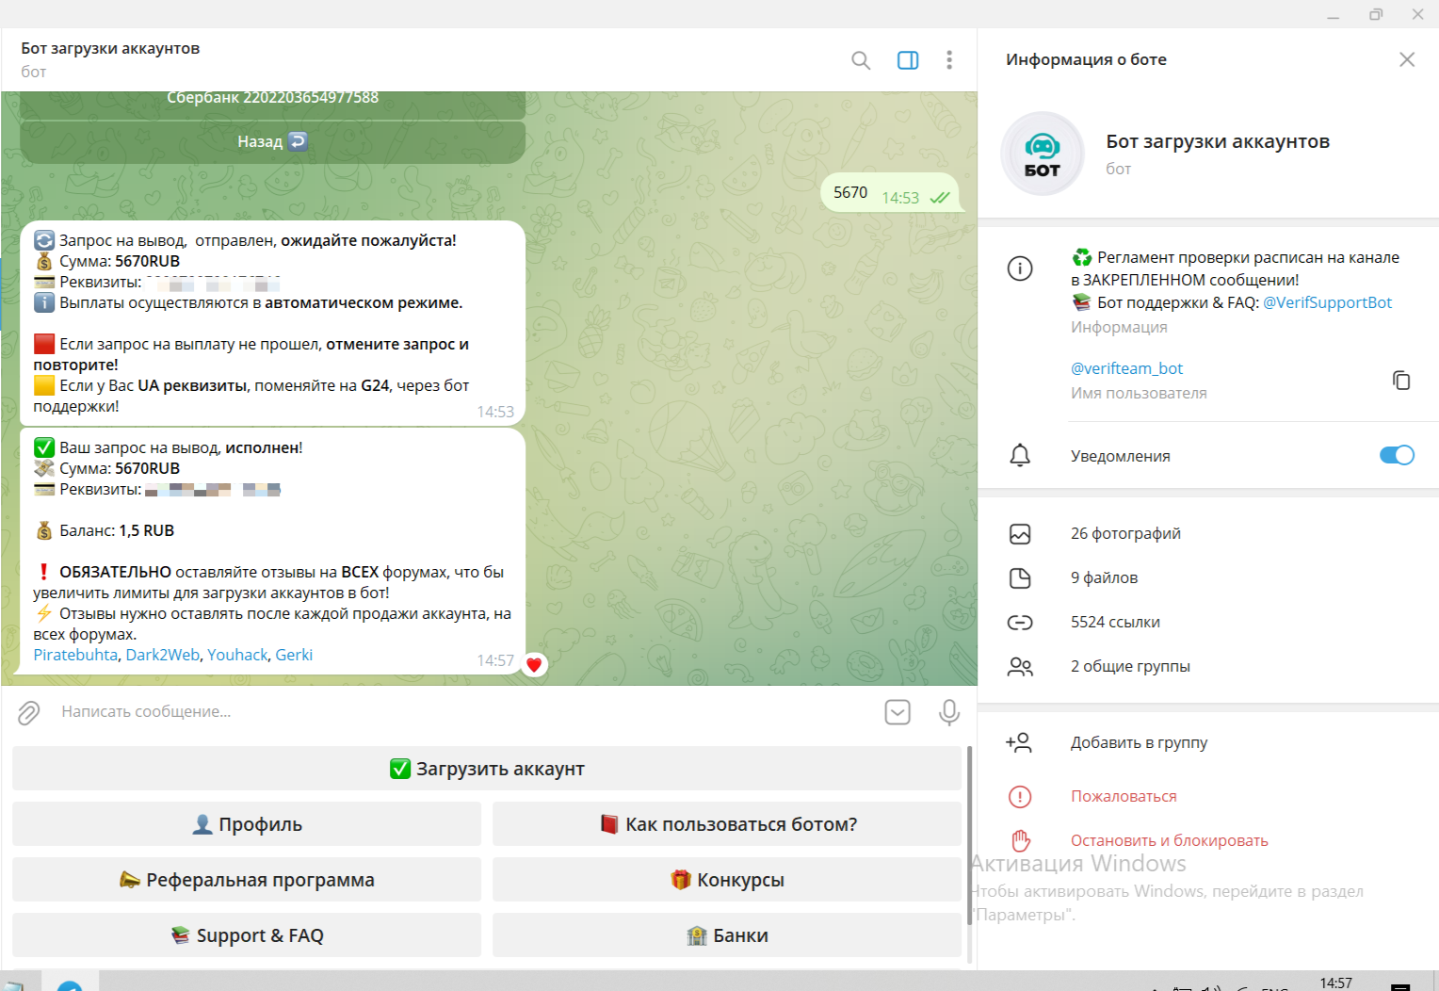
Task: Click the Telegram icon in the taskbar
Action: [x=70, y=985]
